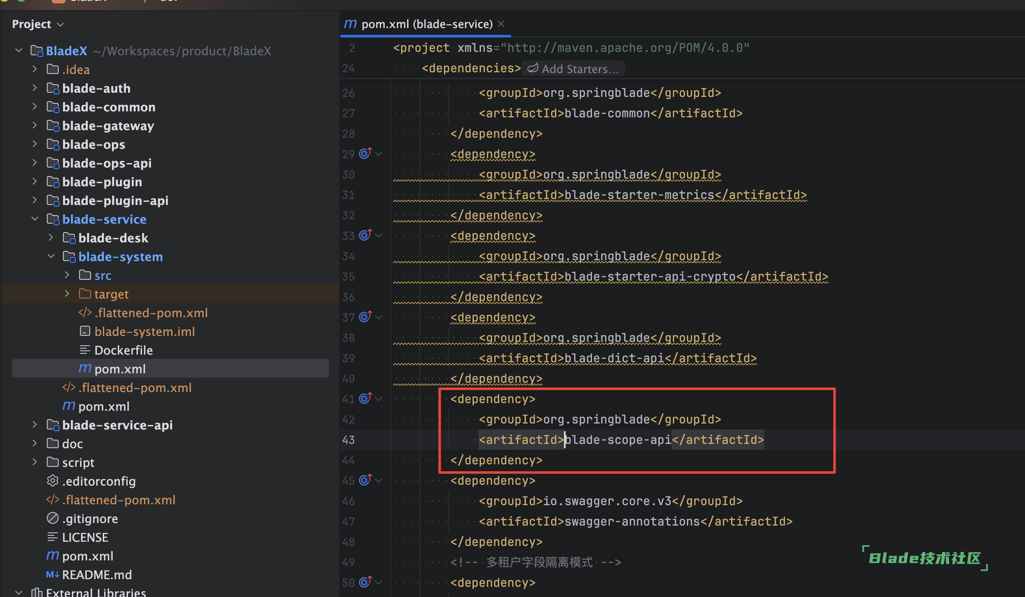Select the pom.xml (blade-service) editor tab

[425, 24]
